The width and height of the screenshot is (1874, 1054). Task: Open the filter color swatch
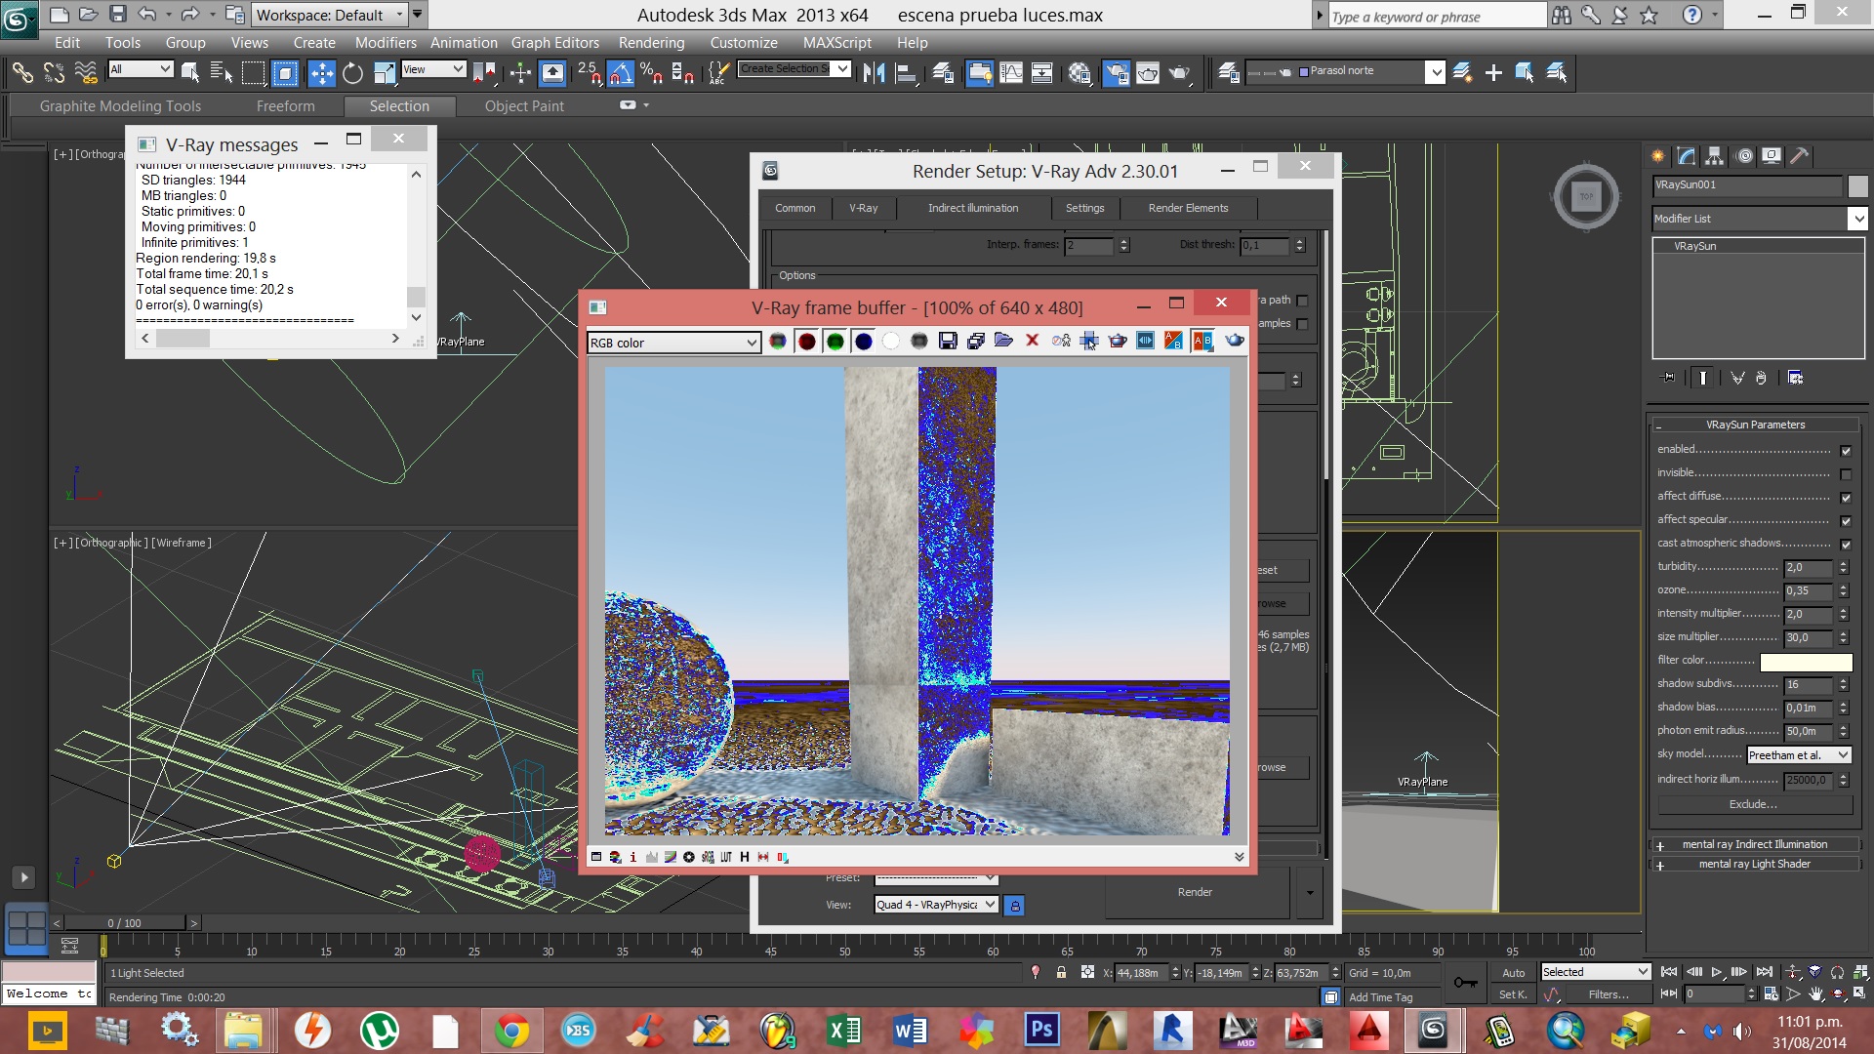1805,662
